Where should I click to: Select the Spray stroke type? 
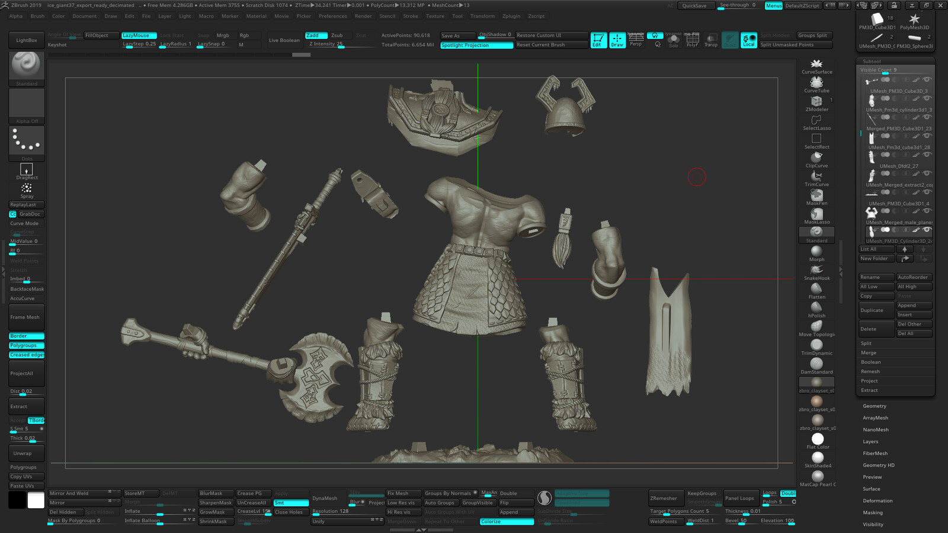(x=27, y=191)
